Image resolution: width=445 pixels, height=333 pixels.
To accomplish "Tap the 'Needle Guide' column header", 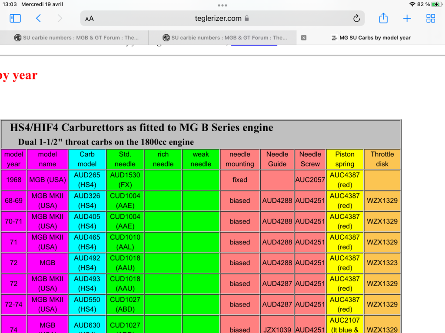I will pyautogui.click(x=277, y=159).
